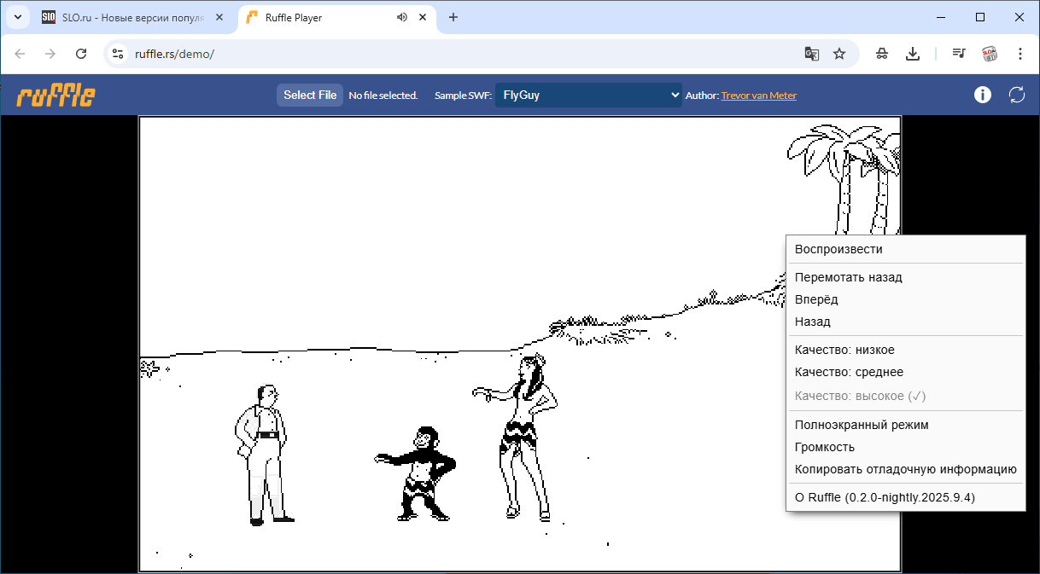
Task: Bookmark this page with the star
Action: (839, 54)
